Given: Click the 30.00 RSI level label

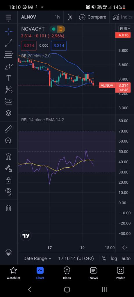Looking at the screenshot, I should [x=123, y=172].
